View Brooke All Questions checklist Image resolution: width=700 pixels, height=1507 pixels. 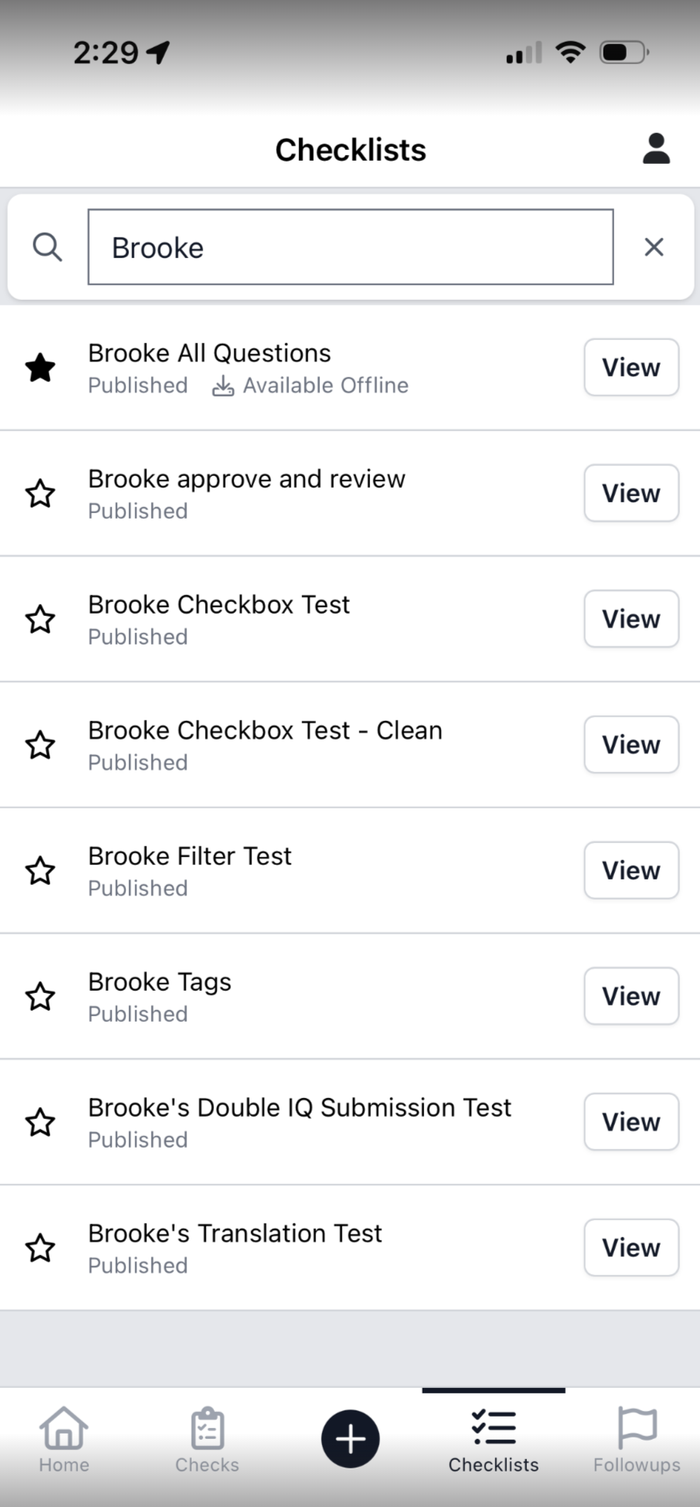pos(630,368)
